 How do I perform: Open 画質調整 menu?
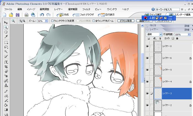click(x=44, y=9)
